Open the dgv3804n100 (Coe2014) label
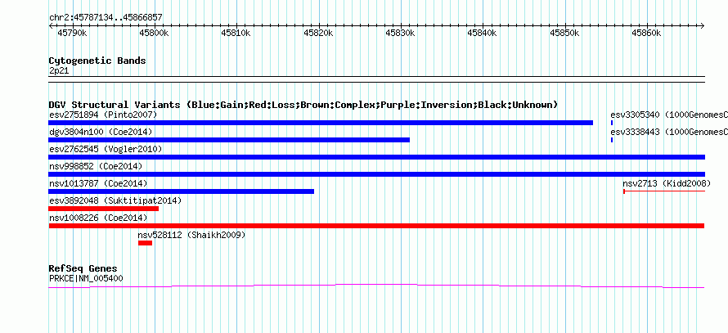 101,132
